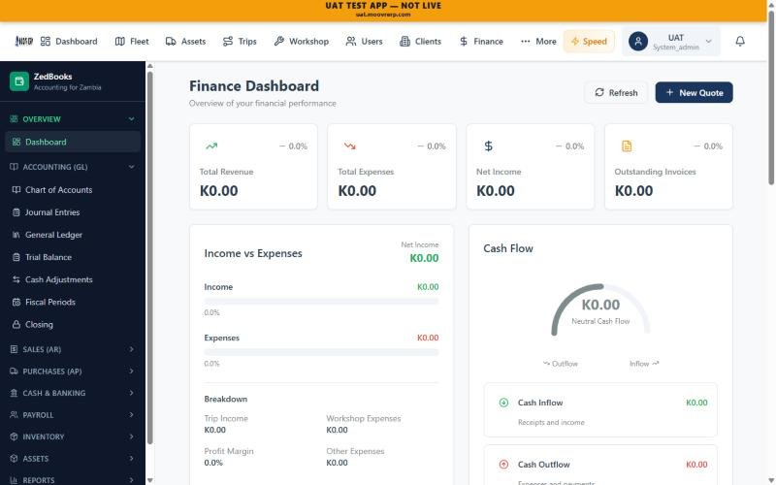The height and width of the screenshot is (485, 776).
Task: Expand the Reports section chevron
Action: (x=131, y=480)
